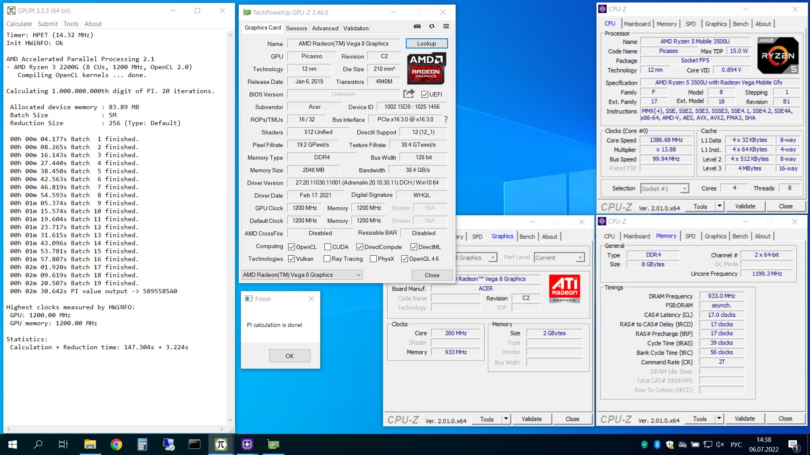Open the GPU-Z Validation tab
Image resolution: width=810 pixels, height=455 pixels.
click(x=356, y=28)
